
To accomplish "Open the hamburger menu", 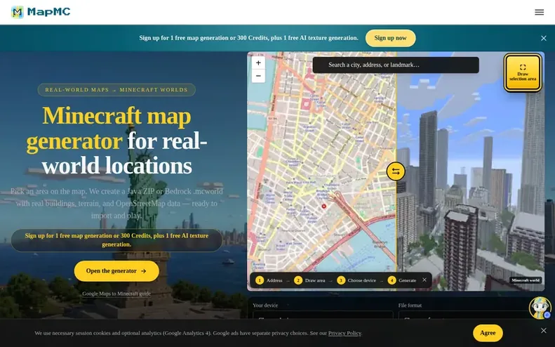I will (x=539, y=12).
